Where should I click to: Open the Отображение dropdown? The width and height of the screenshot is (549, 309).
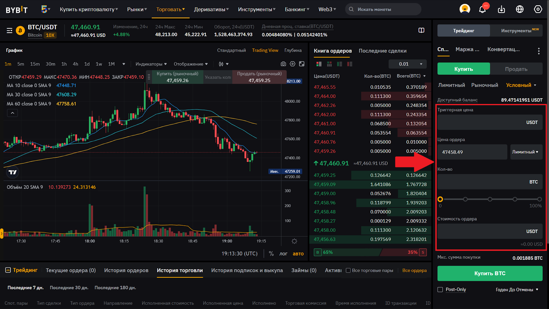coord(191,64)
